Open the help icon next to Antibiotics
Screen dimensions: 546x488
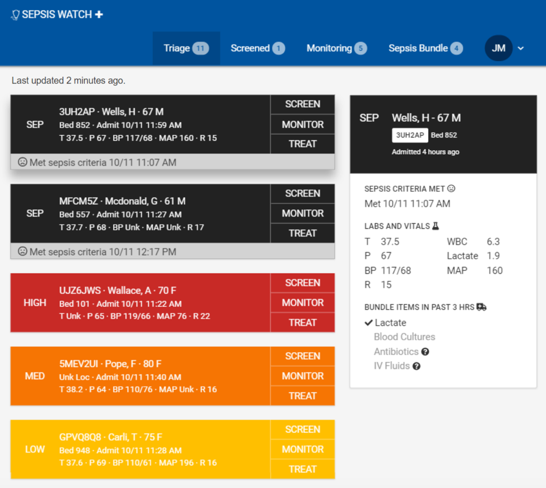coord(425,352)
